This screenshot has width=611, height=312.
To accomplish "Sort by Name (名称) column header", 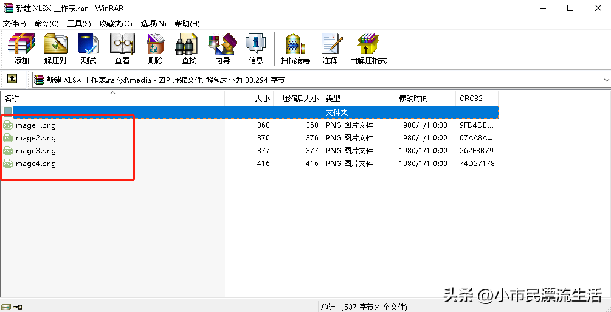I will point(112,99).
